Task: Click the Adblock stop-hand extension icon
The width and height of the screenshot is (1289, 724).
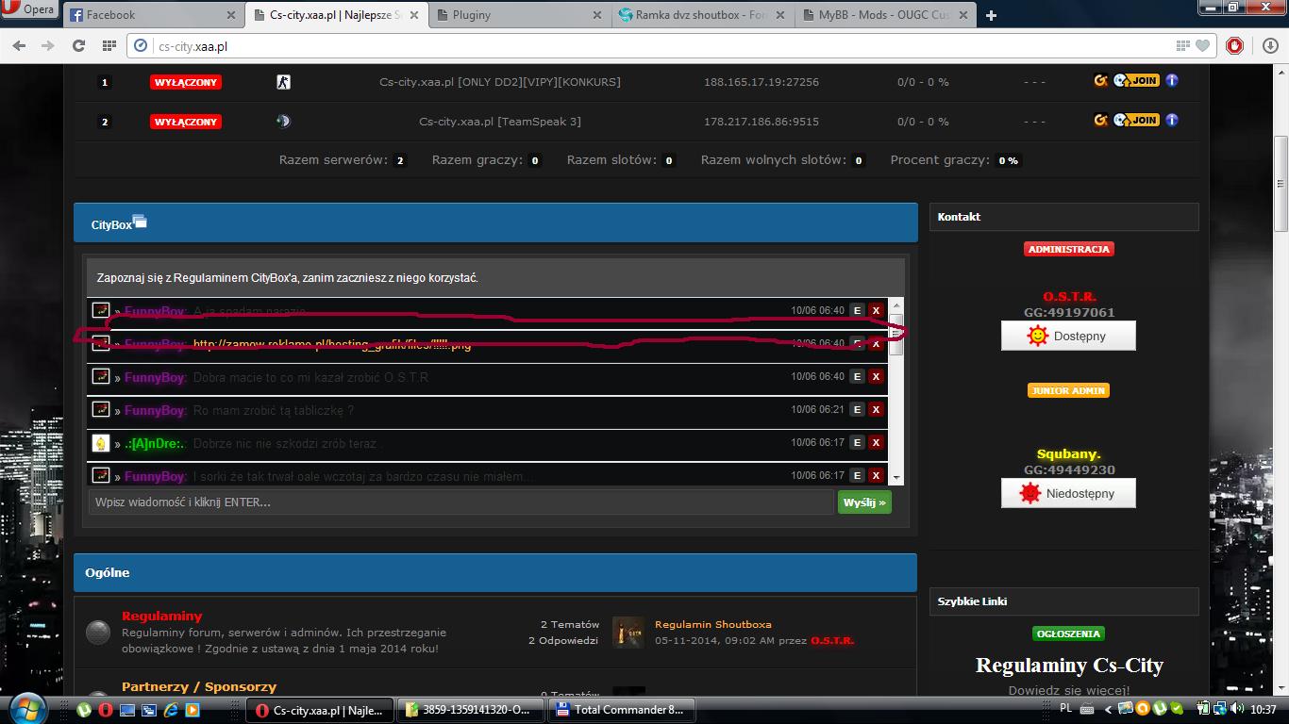Action: (x=1234, y=45)
